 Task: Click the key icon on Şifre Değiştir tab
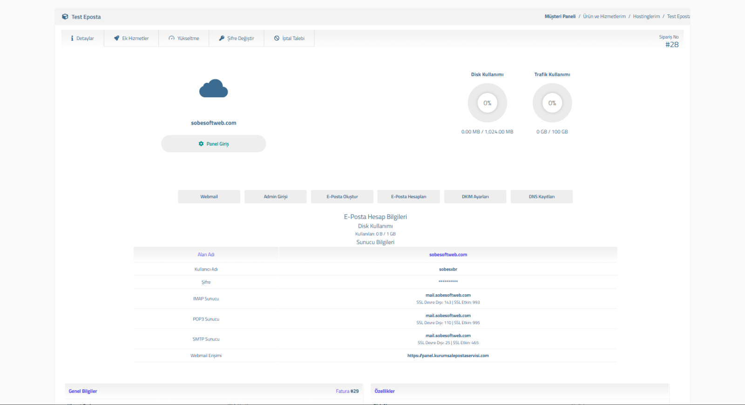point(222,38)
